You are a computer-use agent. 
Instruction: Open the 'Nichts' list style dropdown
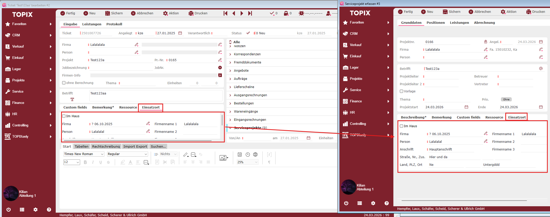click(x=169, y=154)
